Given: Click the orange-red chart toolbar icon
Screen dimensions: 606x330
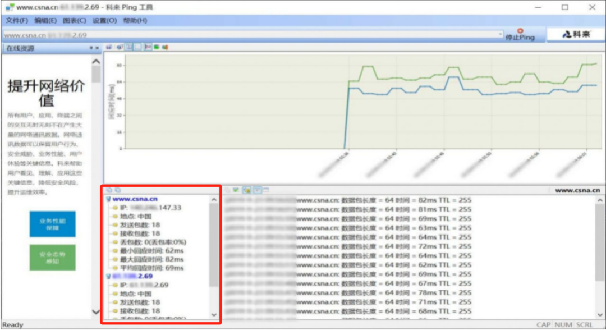Looking at the screenshot, I should tap(165, 47).
